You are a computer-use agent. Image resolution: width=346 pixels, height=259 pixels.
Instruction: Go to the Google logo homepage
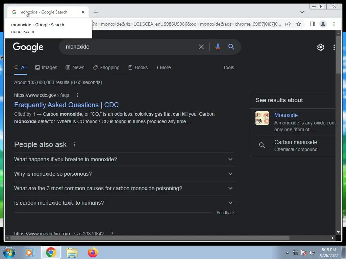pos(28,47)
